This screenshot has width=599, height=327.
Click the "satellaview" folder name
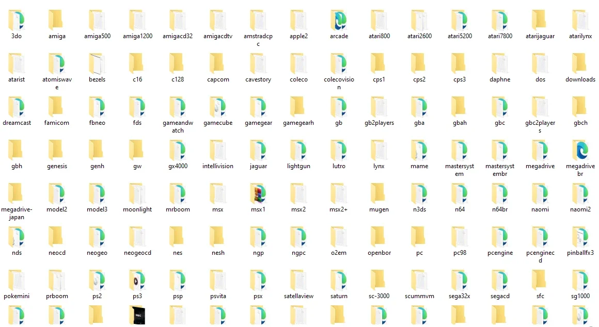tap(299, 296)
